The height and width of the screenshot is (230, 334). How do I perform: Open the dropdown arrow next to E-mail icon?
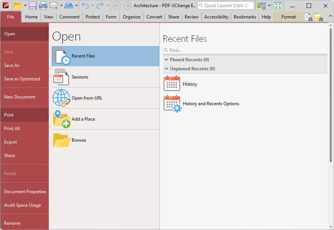pyautogui.click(x=61, y=6)
